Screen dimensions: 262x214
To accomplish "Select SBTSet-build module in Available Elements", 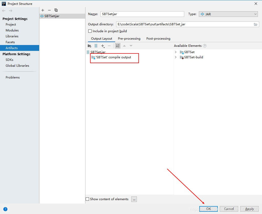I will click(x=191, y=57).
